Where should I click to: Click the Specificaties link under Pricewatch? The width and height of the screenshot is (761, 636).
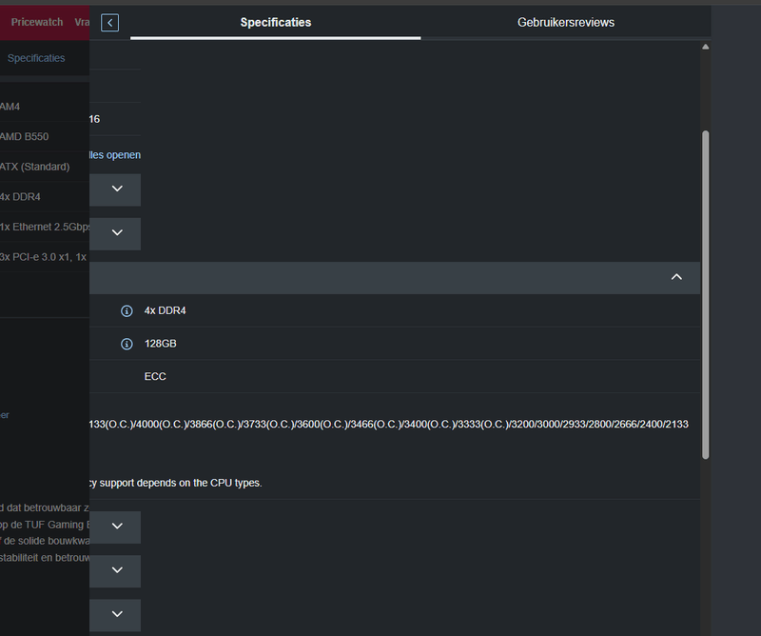[36, 58]
